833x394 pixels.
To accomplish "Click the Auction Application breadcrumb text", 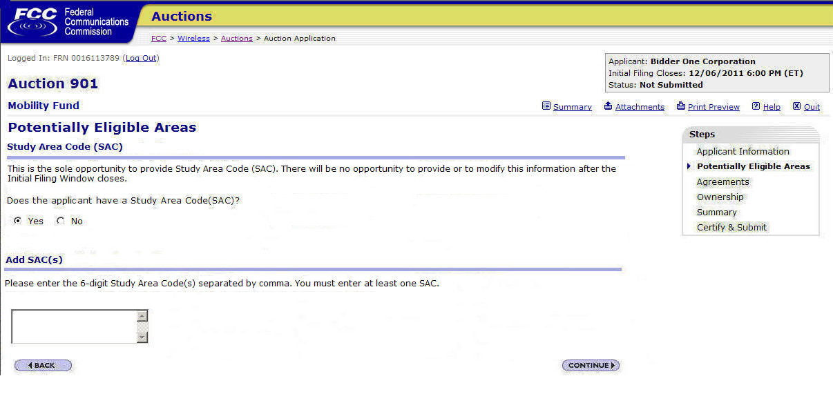I will 300,38.
